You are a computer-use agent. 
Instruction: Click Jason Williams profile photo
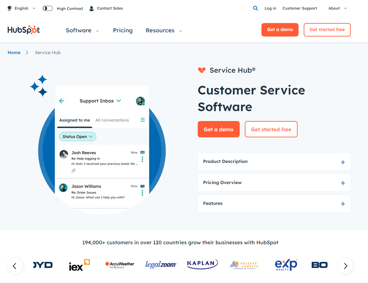pyautogui.click(x=63, y=188)
